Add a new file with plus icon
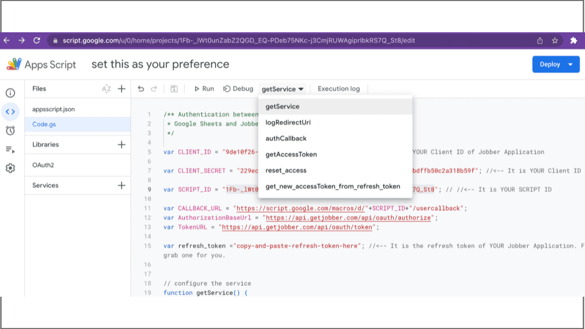This screenshot has width=585, height=329. [x=121, y=89]
